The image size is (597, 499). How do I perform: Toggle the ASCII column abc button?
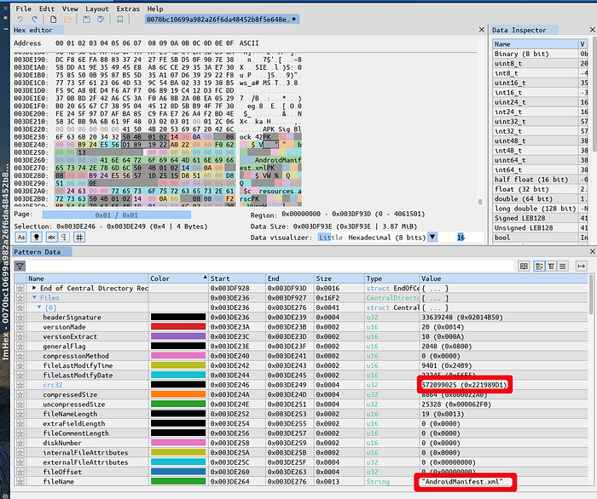click(51, 237)
